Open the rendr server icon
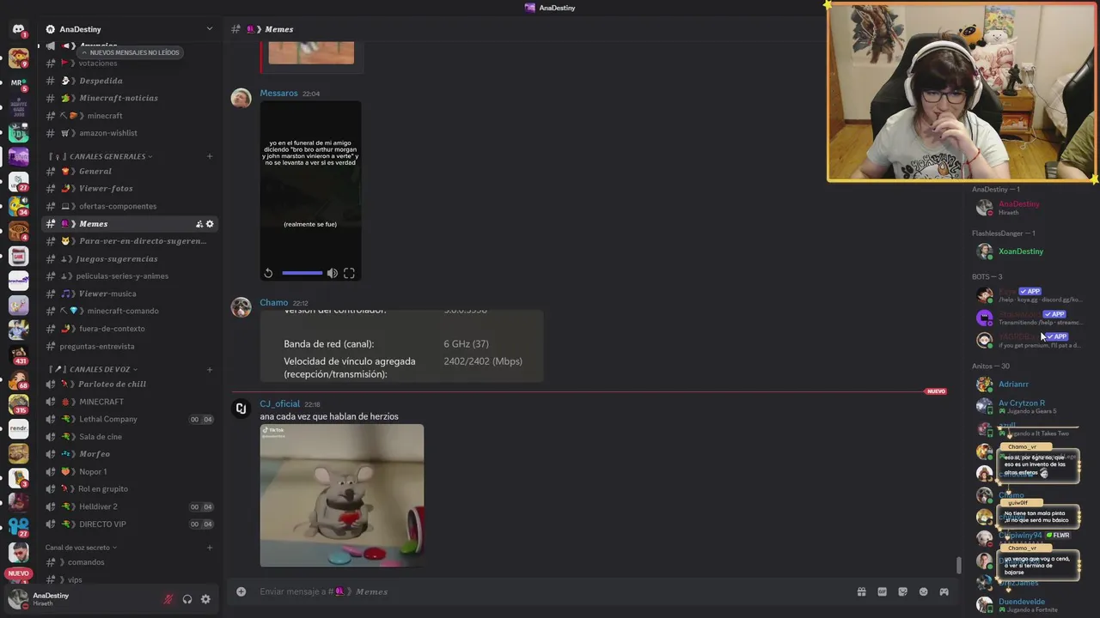1100x618 pixels. coord(18,427)
